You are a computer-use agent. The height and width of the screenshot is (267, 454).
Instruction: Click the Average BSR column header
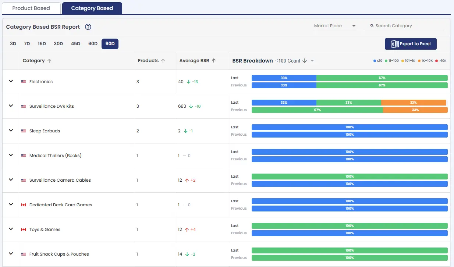coord(194,61)
